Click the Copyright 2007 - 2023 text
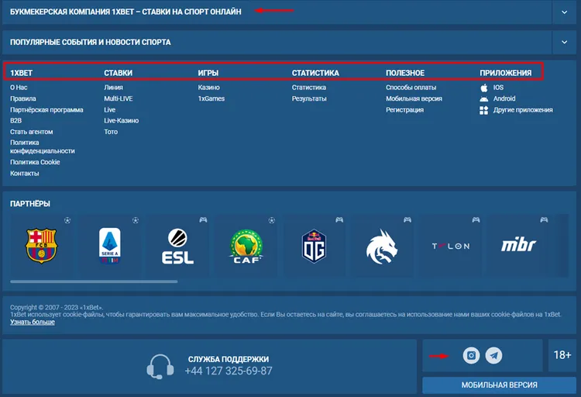 point(57,307)
